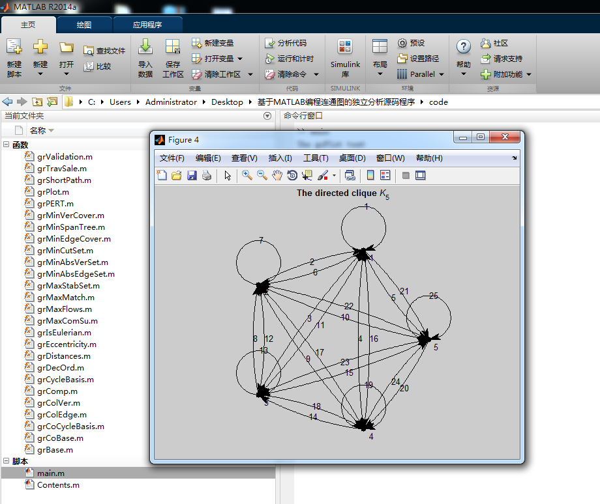Switch to the 应用程序 (Apps) tab
Screen dimensions: 600x504
coord(147,25)
